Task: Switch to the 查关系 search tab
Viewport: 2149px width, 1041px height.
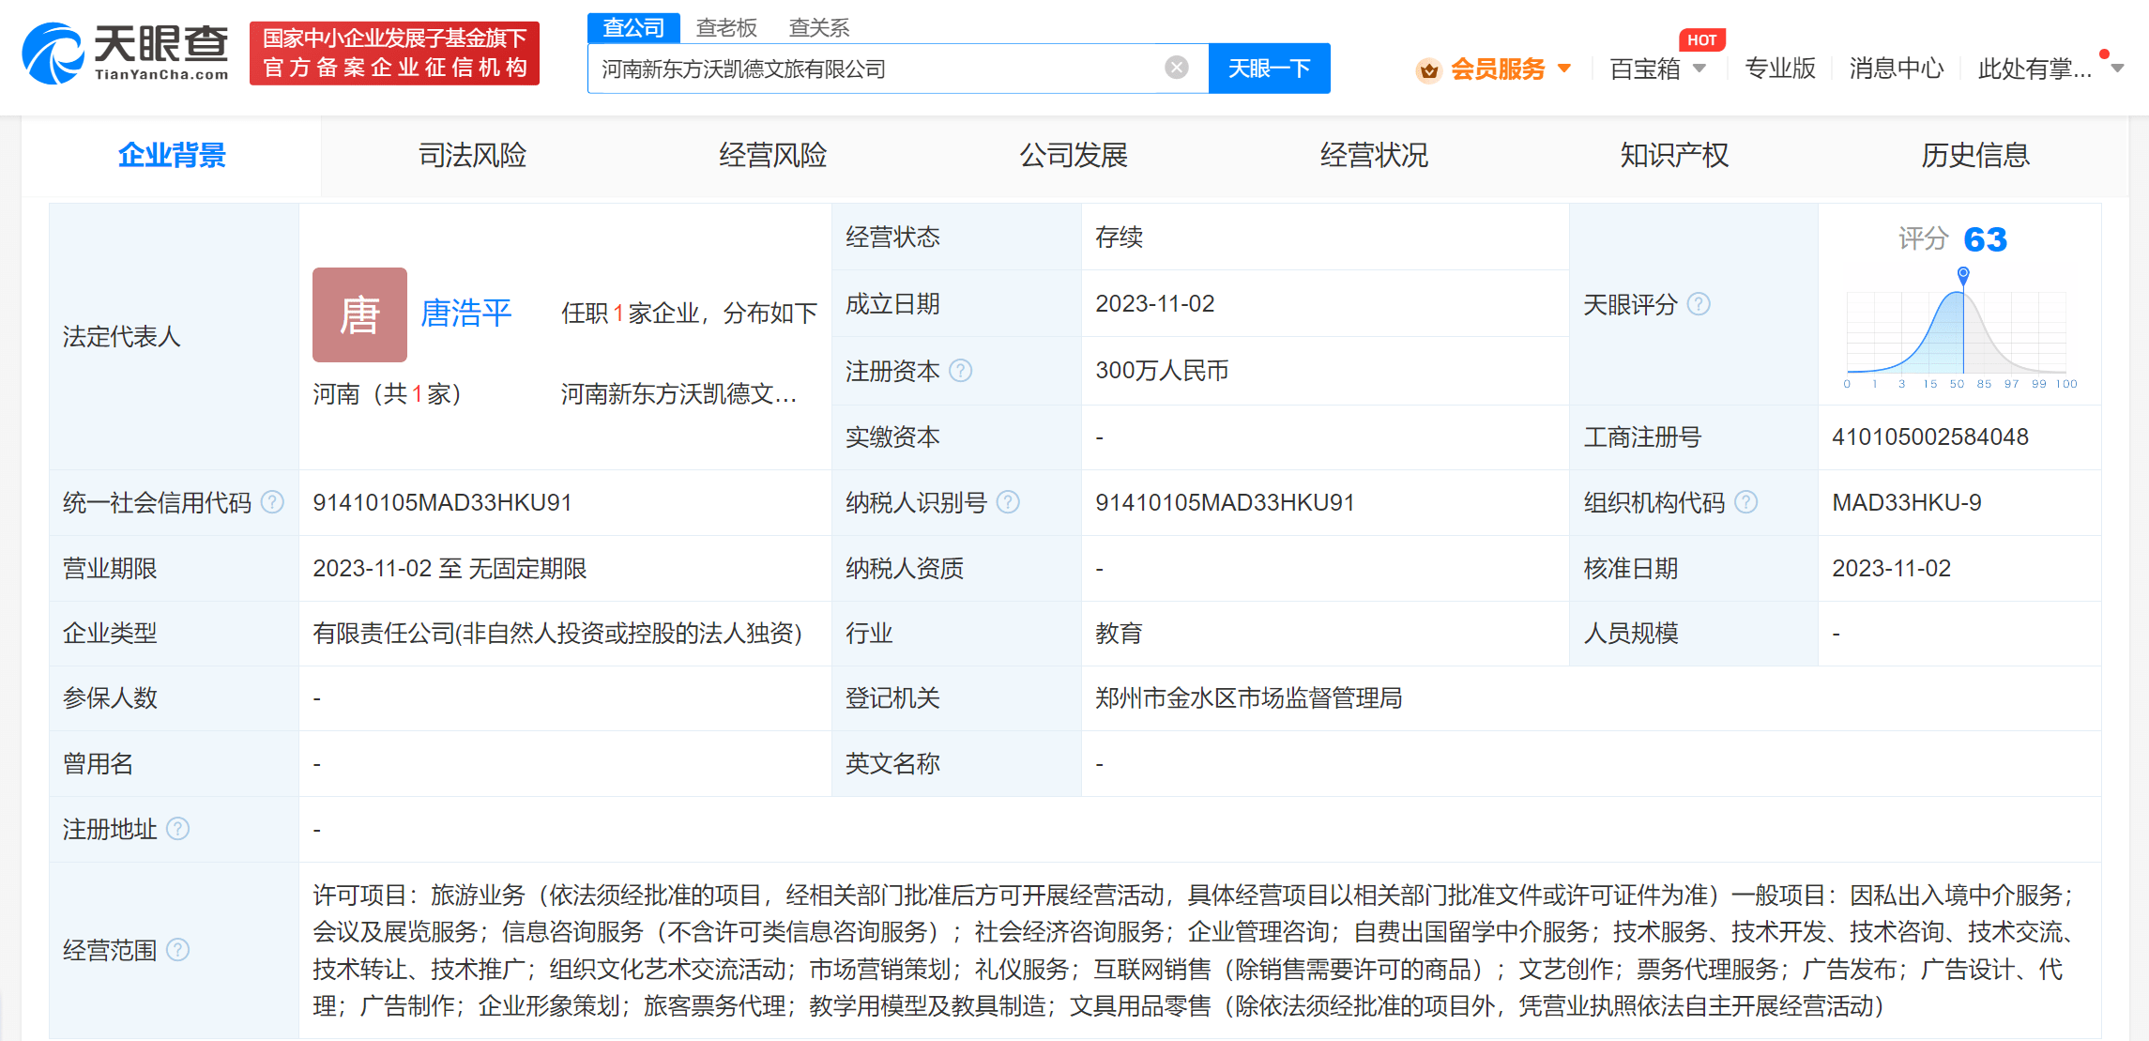Action: pos(818,28)
